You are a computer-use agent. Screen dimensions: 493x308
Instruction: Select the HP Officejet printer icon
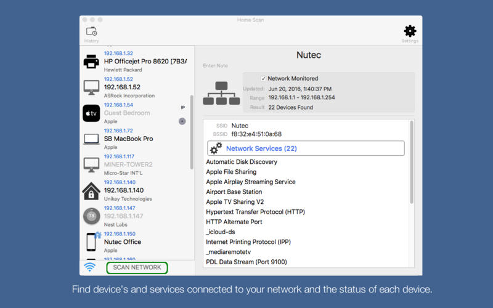(x=91, y=61)
